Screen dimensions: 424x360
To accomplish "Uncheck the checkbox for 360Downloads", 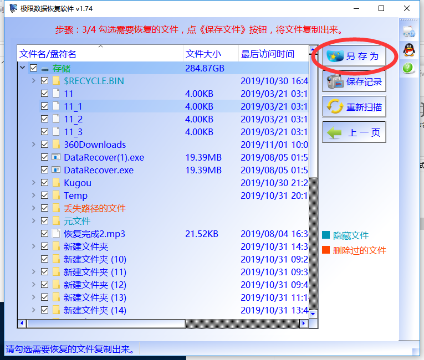I will (45, 145).
